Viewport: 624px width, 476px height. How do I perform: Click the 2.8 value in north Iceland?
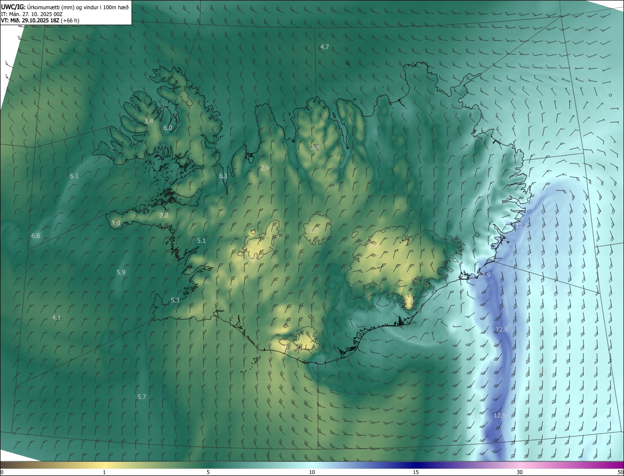coord(315,147)
